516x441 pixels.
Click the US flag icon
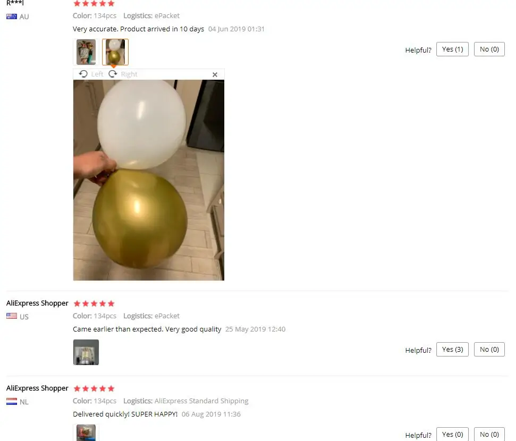12,316
